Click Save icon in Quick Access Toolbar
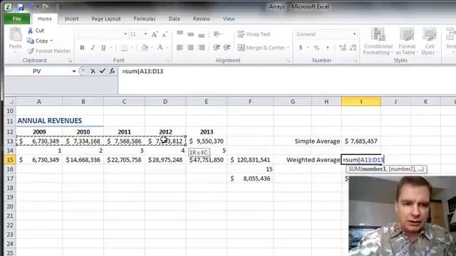Image resolution: width=456 pixels, height=256 pixels. 20,6
